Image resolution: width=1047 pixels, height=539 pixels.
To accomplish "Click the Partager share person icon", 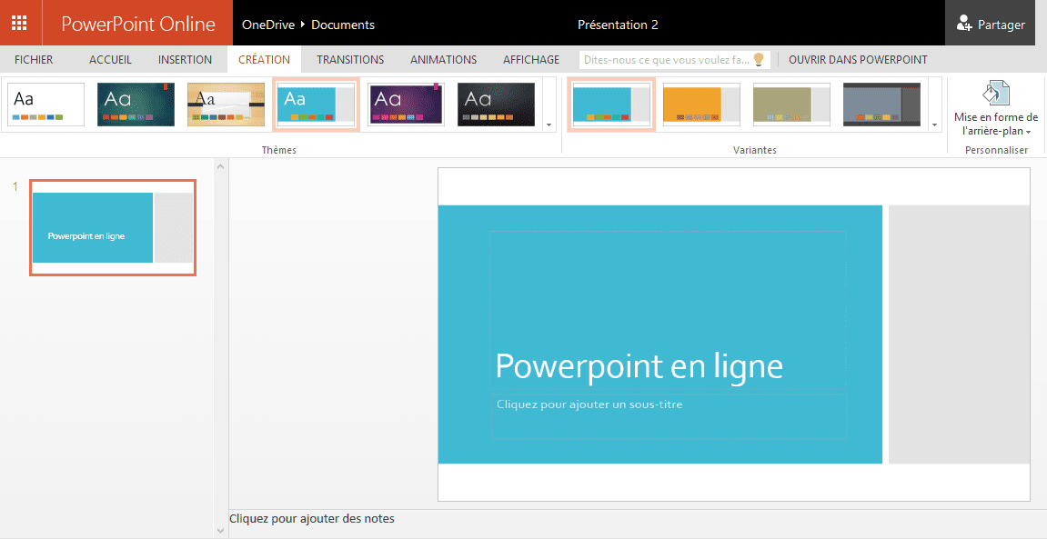I will pyautogui.click(x=963, y=24).
